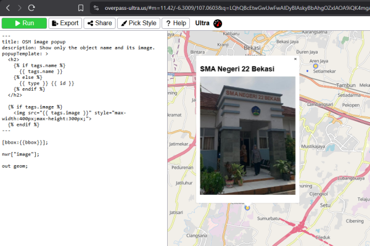Select the yellow map marker near Aren Jaya
The image size is (370, 246).
coord(316,66)
